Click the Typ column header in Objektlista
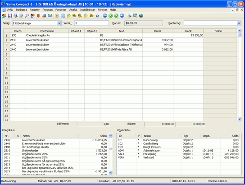Viewport: 245px width, 185px height. pos(191,136)
